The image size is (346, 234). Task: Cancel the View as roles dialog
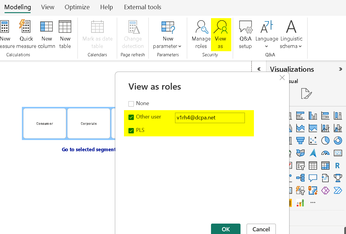tap(261, 229)
